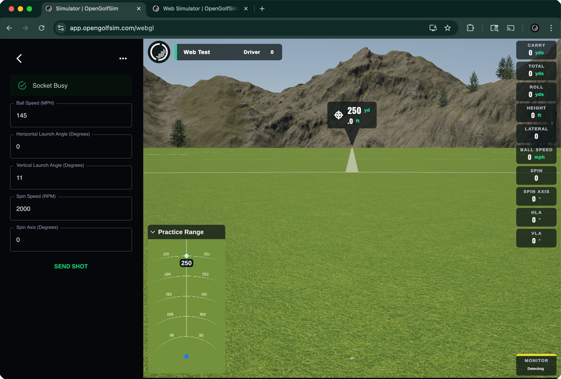The width and height of the screenshot is (561, 379).
Task: Open the three-dot more options menu
Action: click(x=123, y=58)
